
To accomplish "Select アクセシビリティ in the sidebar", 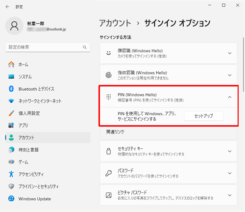I will 48,174.
